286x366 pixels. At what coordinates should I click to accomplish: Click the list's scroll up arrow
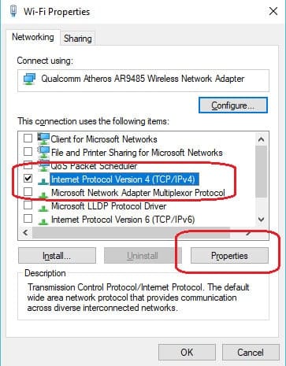261,139
